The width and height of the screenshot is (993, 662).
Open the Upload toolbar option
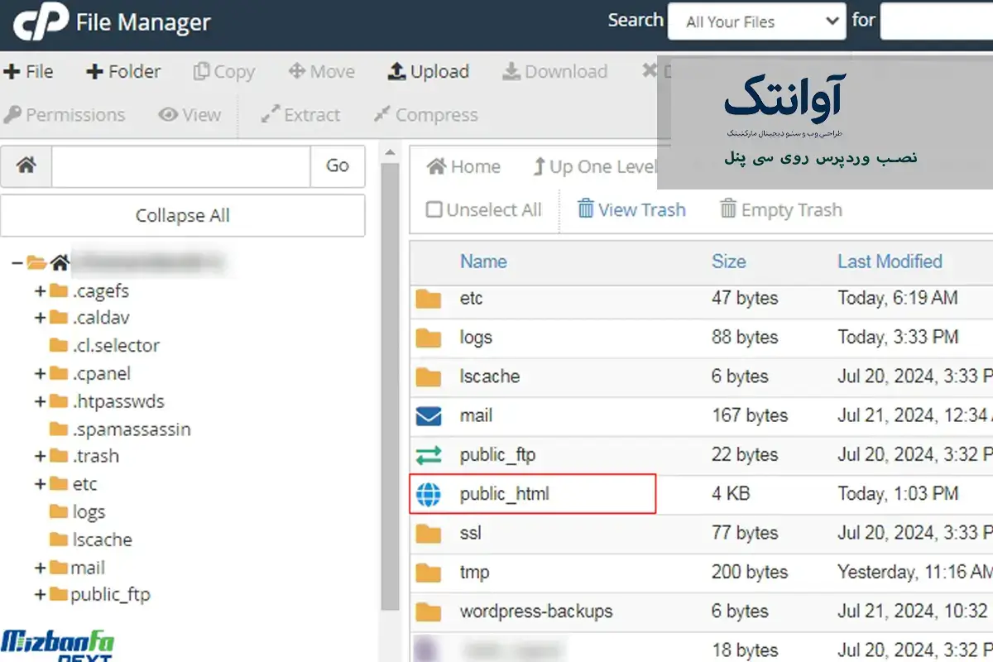coord(429,72)
